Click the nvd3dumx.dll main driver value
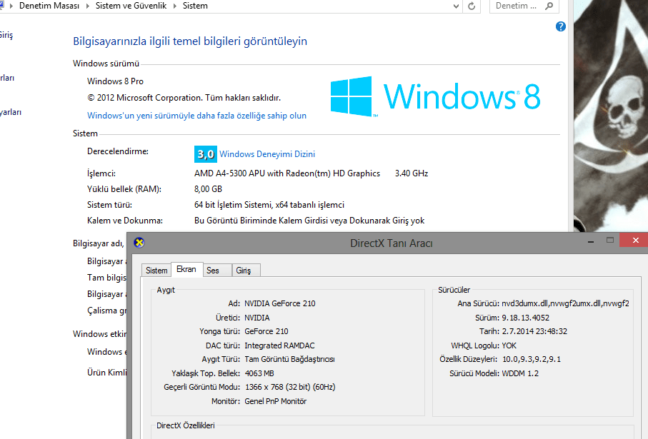The width and height of the screenshot is (648, 439). (x=565, y=303)
